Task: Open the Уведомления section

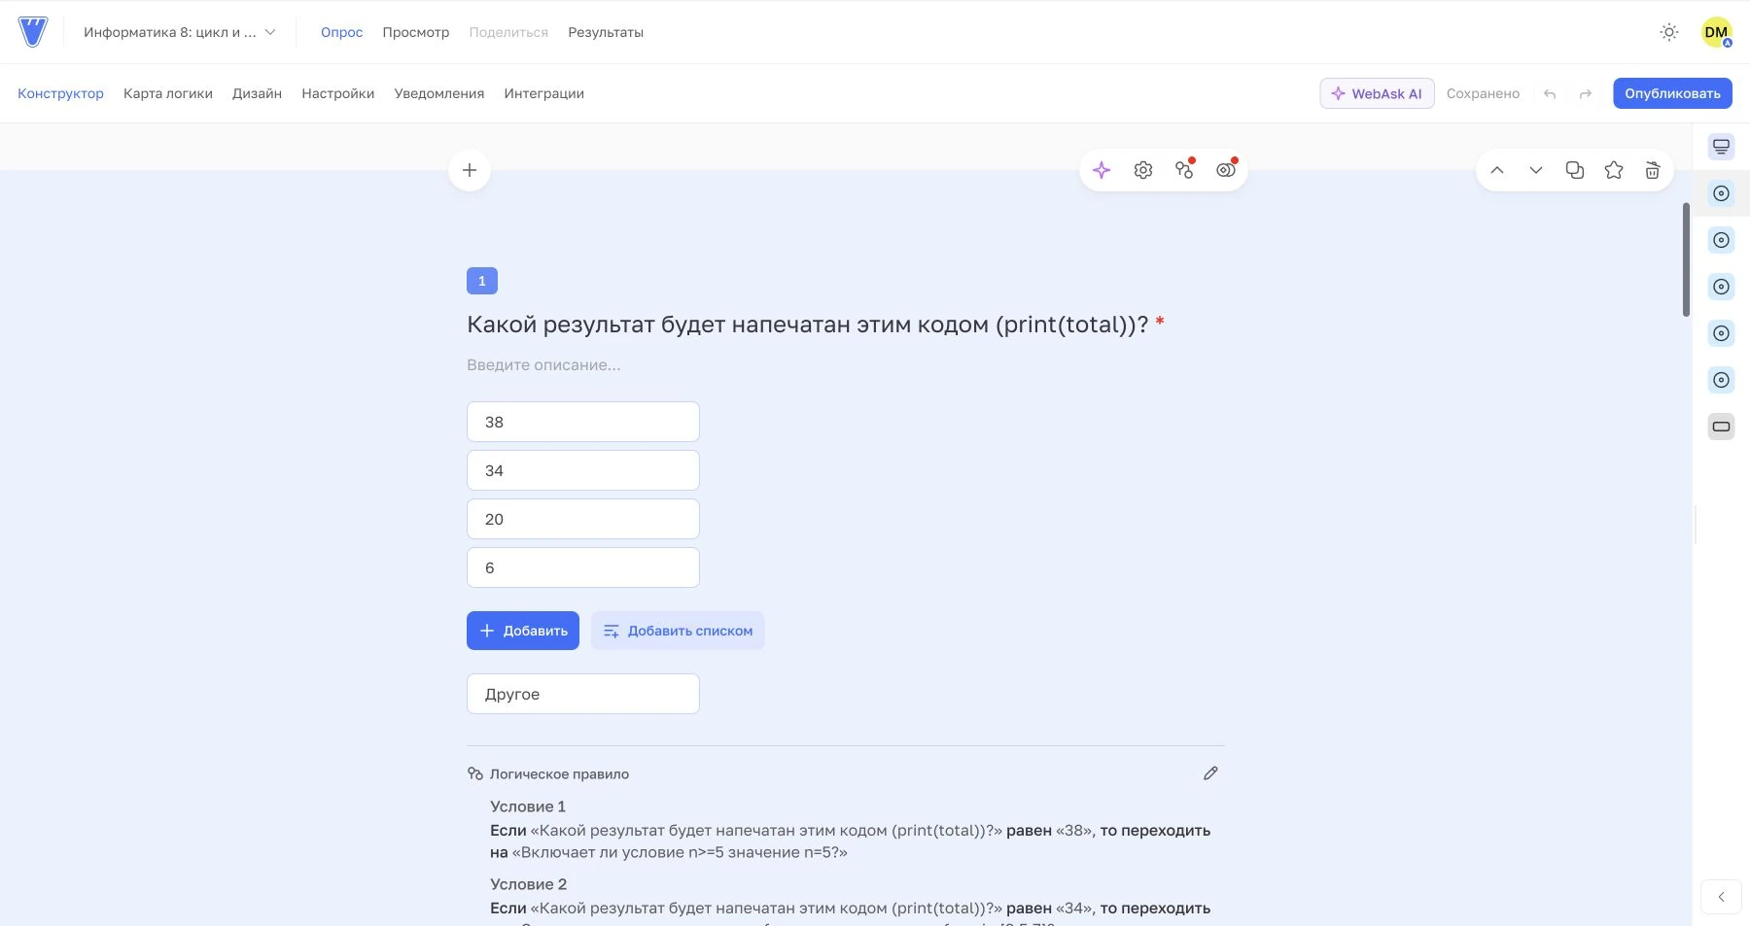Action: pos(439,93)
